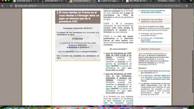This screenshot has width=194, height=109.
Task: Switch to the Université Paris 1 tab
Action: (54, 1)
